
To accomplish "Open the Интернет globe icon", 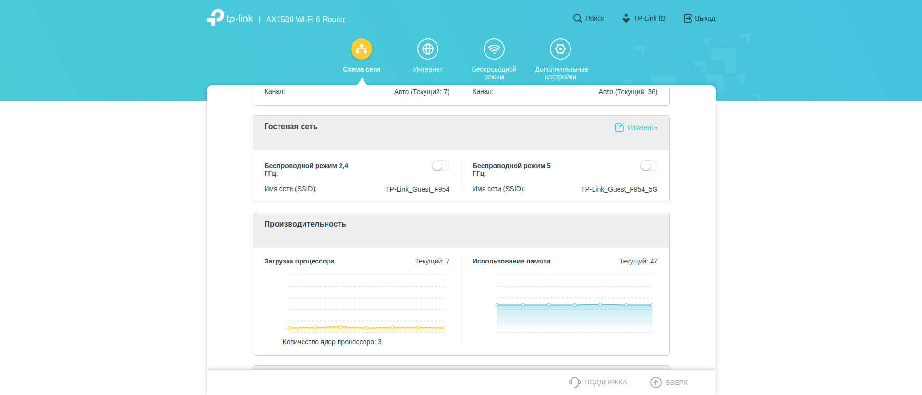I will click(x=428, y=49).
